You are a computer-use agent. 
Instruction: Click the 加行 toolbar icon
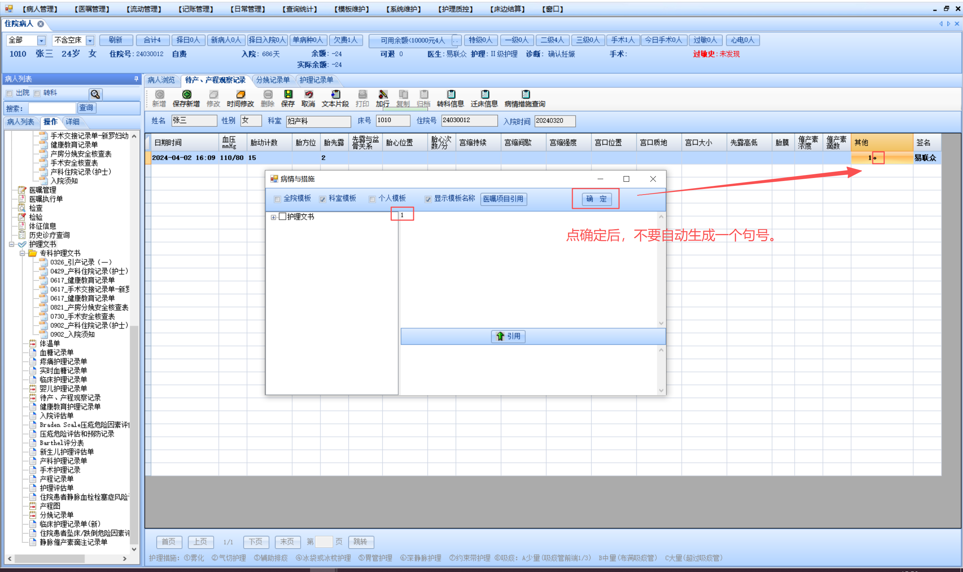click(383, 95)
